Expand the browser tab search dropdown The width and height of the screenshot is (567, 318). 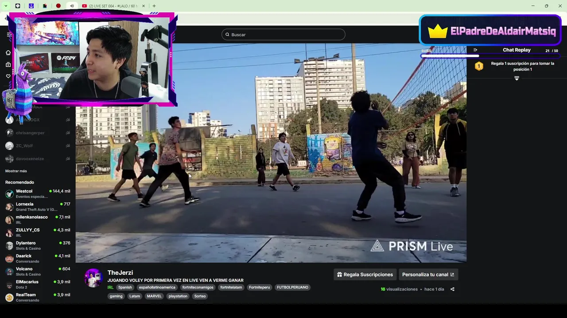pos(6,6)
